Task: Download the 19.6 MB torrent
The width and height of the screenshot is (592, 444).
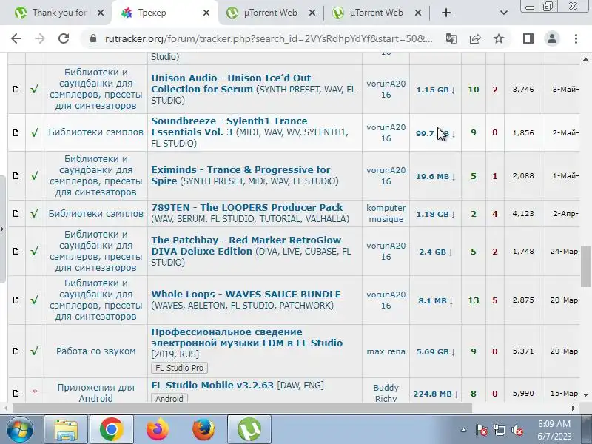Action: pyautogui.click(x=435, y=176)
